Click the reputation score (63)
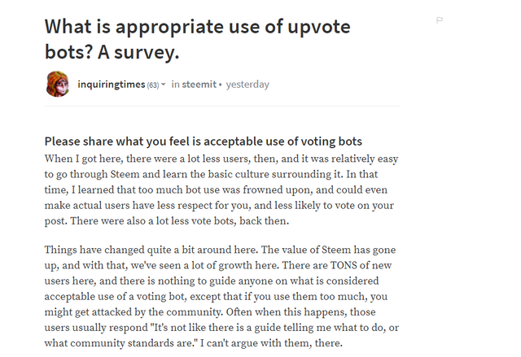The image size is (521, 357). [152, 85]
